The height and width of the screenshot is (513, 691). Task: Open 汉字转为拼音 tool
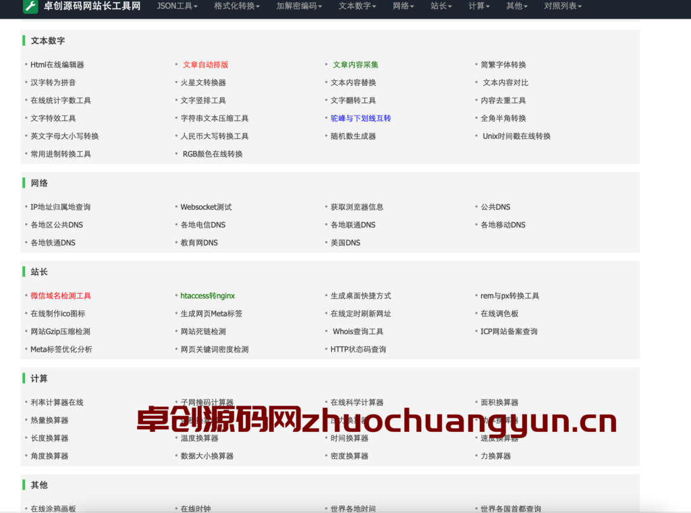pyautogui.click(x=53, y=82)
